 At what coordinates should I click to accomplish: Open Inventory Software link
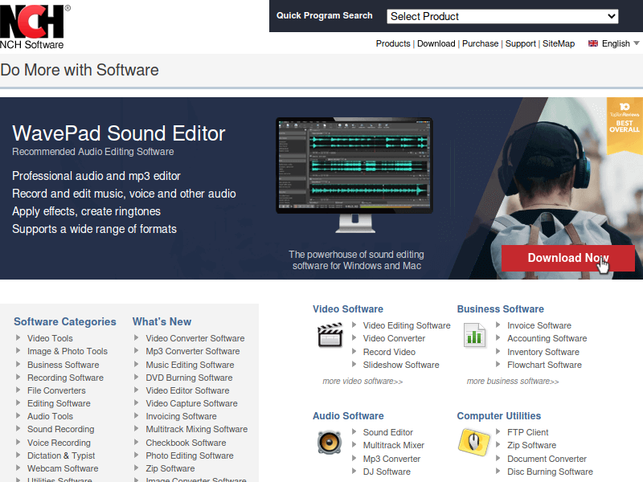coord(543,352)
